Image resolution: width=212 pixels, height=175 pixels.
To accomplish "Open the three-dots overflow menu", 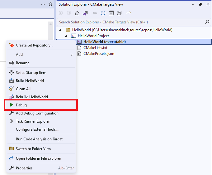I will [43, 4].
